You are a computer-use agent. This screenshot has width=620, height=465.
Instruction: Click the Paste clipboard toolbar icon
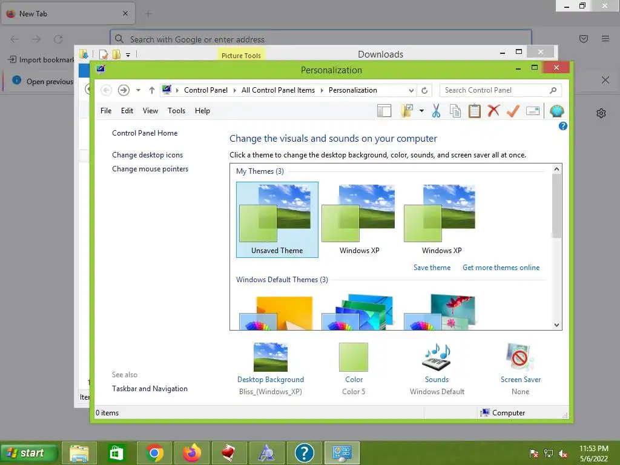coord(474,111)
